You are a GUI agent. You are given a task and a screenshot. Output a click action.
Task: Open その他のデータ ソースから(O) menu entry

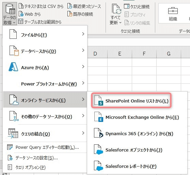point(45,116)
